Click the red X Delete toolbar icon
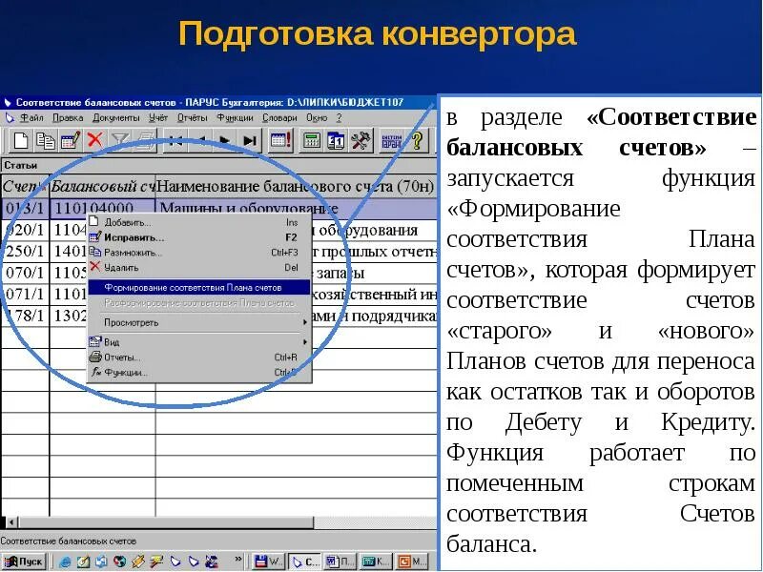Viewport: 763px width, 572px height. pyautogui.click(x=94, y=140)
